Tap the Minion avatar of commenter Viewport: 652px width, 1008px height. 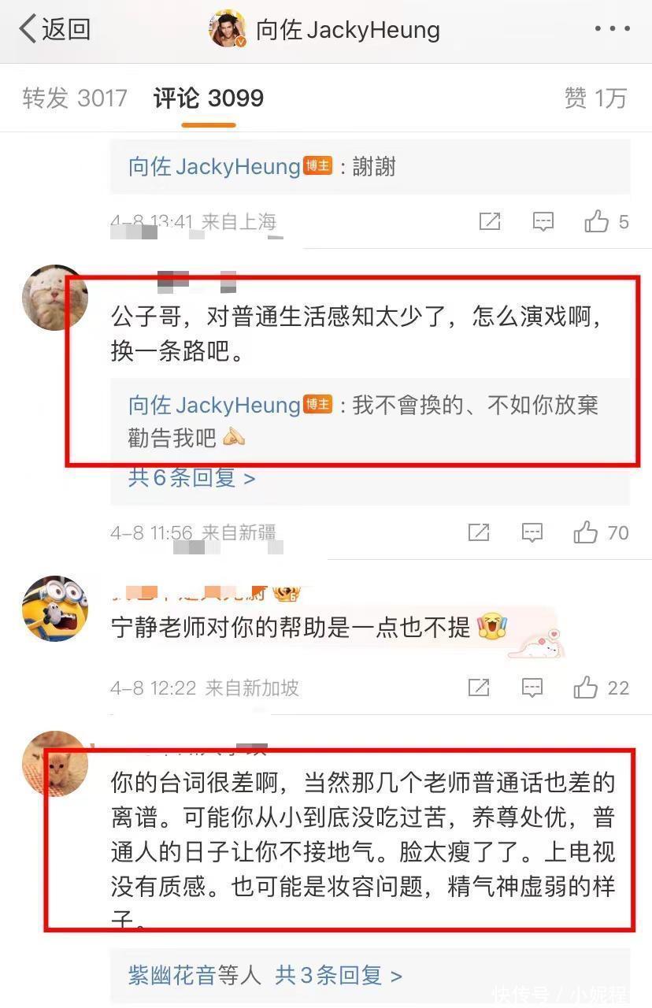tap(55, 608)
